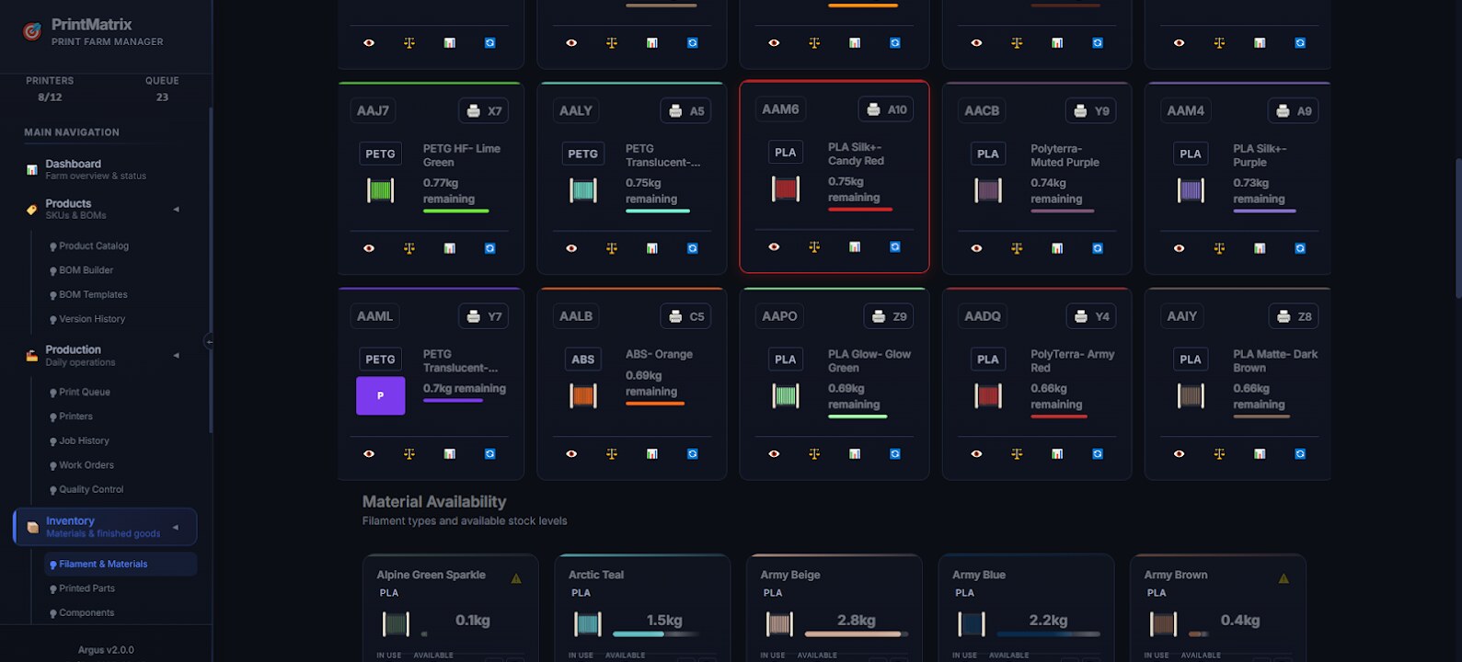The image size is (1462, 662).
Task: Click chart icon on AADQ card
Action: (x=1057, y=453)
